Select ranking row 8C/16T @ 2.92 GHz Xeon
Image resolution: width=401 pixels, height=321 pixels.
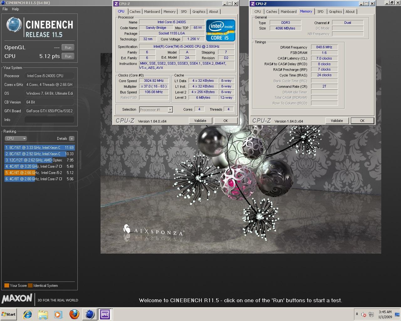point(39,154)
